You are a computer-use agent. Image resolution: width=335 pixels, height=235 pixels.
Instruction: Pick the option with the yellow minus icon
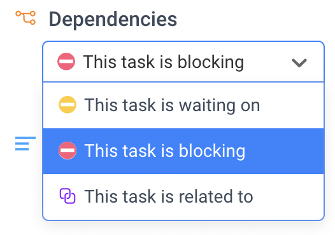click(x=183, y=105)
